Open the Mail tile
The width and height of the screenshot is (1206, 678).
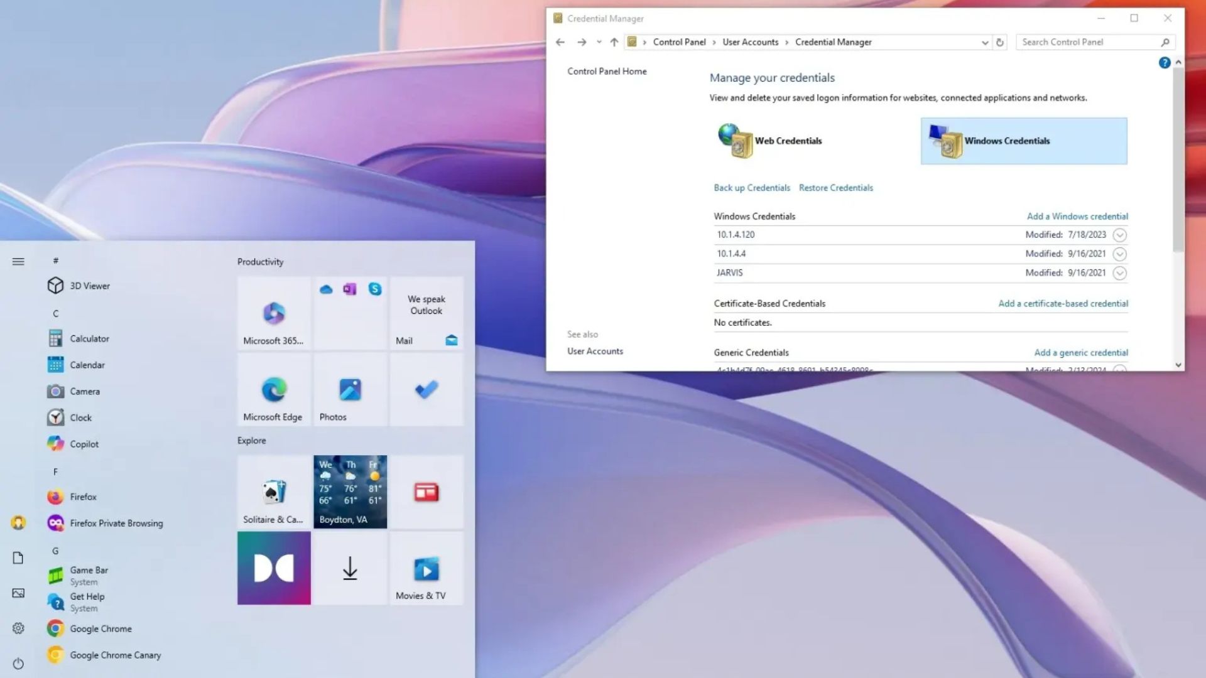coord(426,314)
